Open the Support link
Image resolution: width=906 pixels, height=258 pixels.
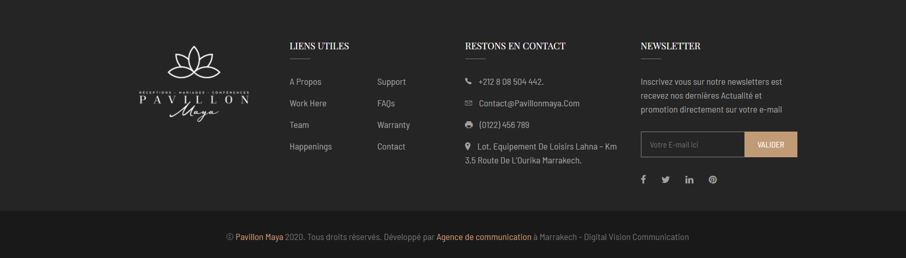[391, 82]
